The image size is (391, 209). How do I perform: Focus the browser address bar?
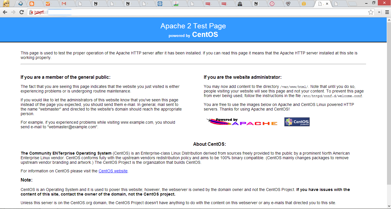(201, 12)
